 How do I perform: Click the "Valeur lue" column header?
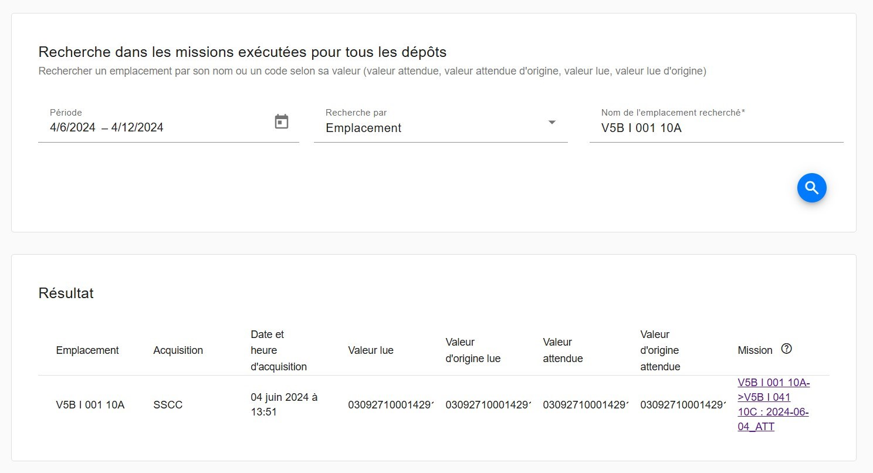(371, 350)
